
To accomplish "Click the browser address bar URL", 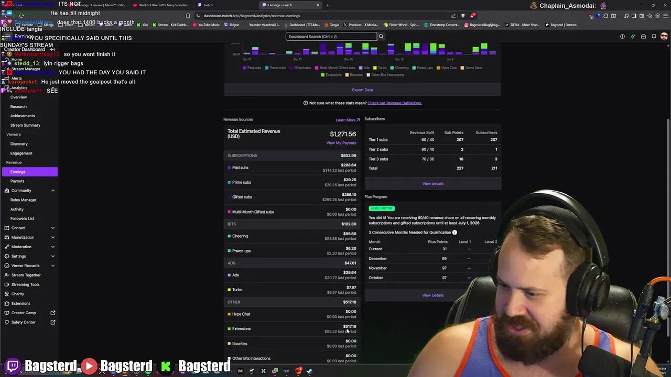I will [x=252, y=16].
